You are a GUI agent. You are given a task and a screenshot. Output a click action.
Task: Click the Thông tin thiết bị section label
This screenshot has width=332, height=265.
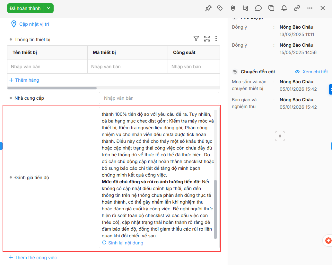pyautogui.click(x=32, y=40)
